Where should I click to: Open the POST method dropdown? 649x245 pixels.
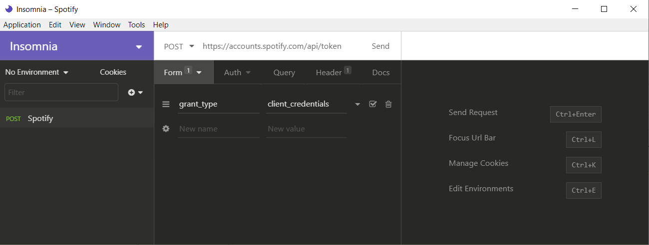179,46
